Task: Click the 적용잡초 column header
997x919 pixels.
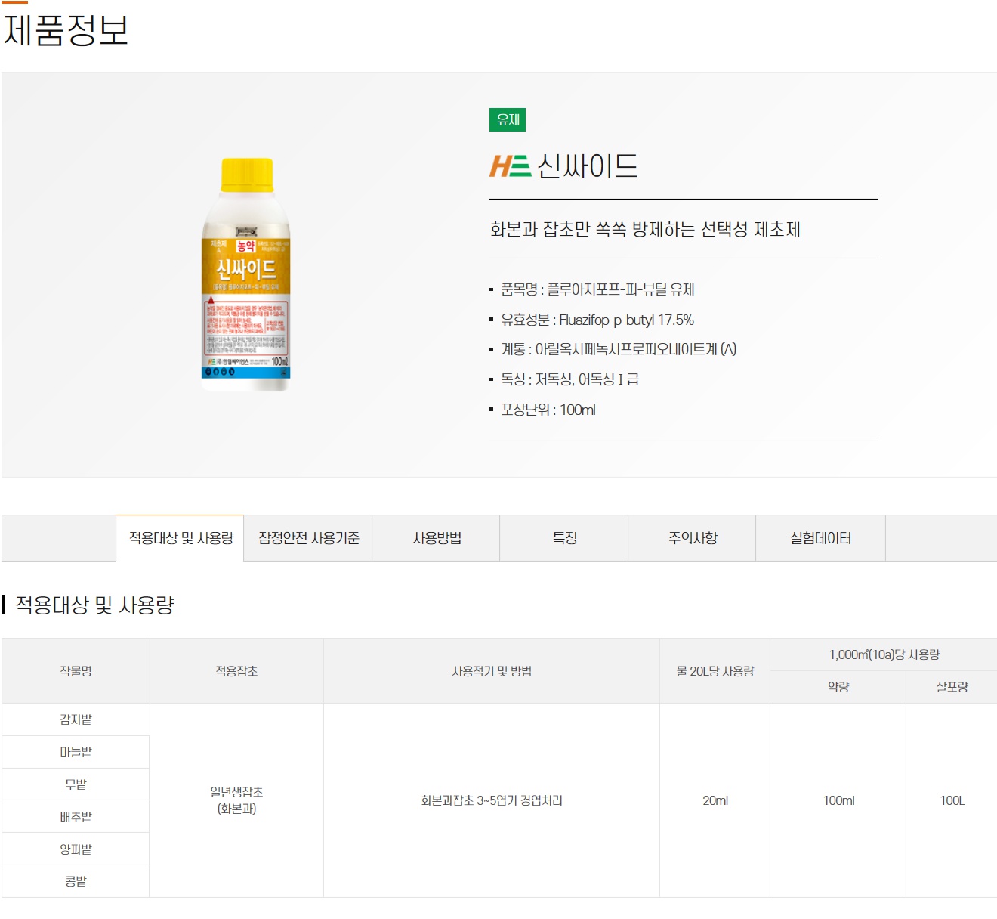Action: [x=236, y=671]
